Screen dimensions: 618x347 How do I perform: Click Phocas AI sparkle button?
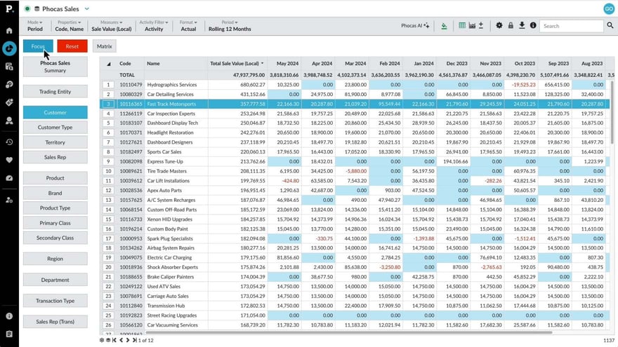[x=415, y=25]
